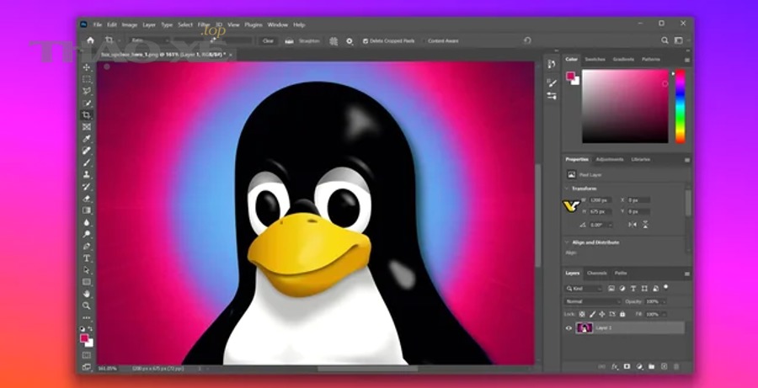The height and width of the screenshot is (388, 758).
Task: Open the Fill dropdown arrow
Action: pos(665,314)
